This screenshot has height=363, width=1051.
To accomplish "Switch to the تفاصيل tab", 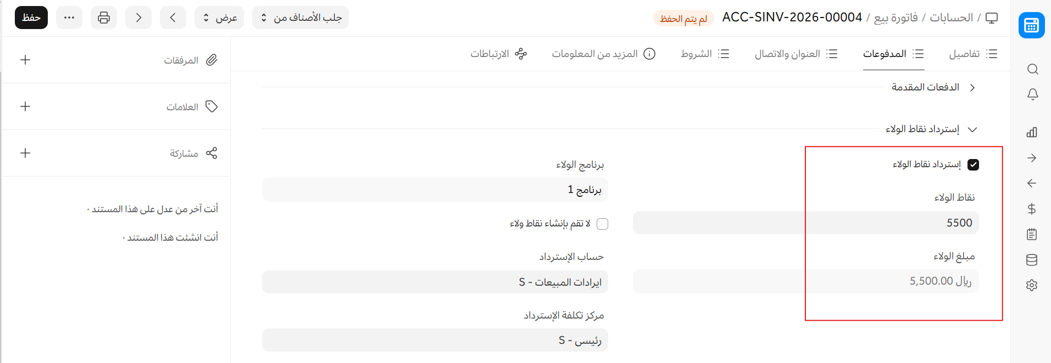I will tap(973, 54).
